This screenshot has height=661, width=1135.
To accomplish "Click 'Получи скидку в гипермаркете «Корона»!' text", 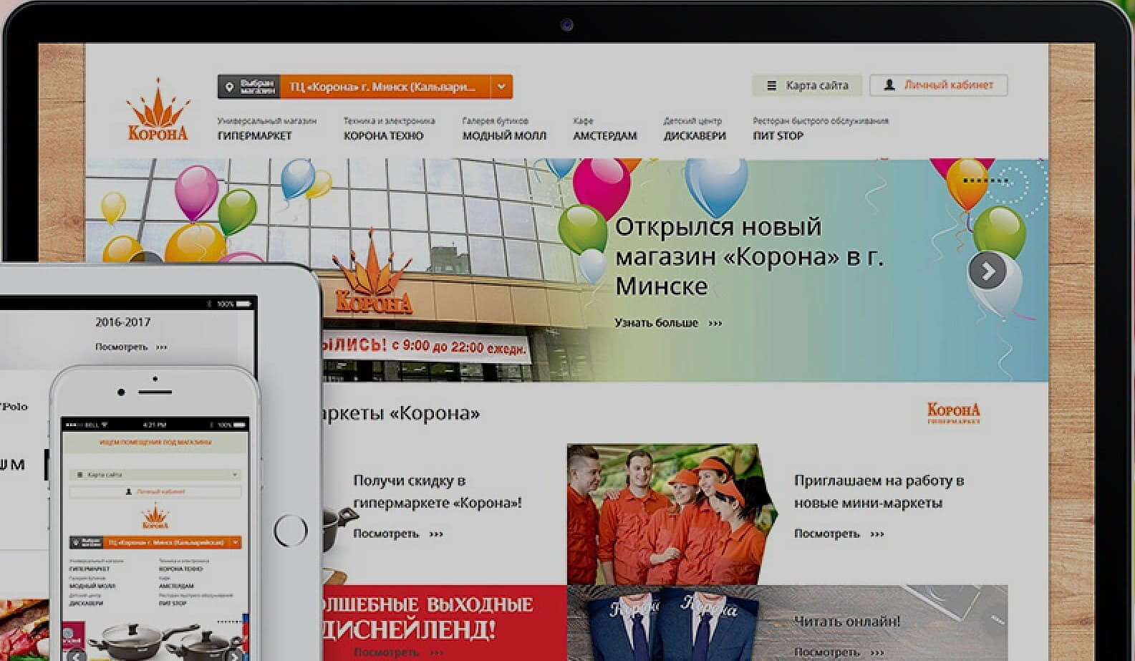I will point(438,491).
